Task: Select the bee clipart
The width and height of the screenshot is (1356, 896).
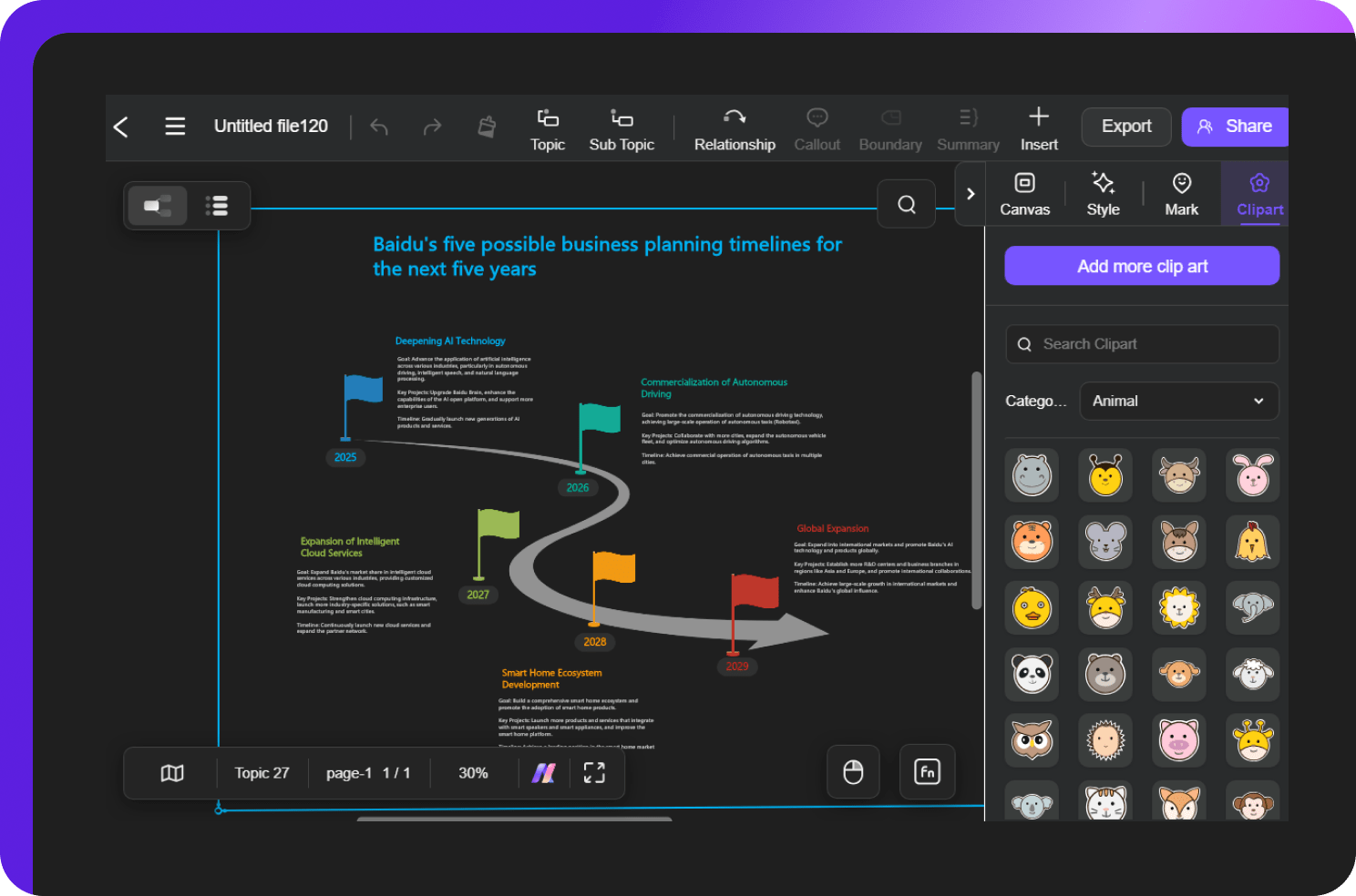Action: tap(1105, 474)
